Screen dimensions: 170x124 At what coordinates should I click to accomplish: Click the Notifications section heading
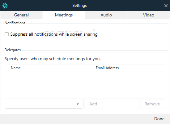[15, 23]
